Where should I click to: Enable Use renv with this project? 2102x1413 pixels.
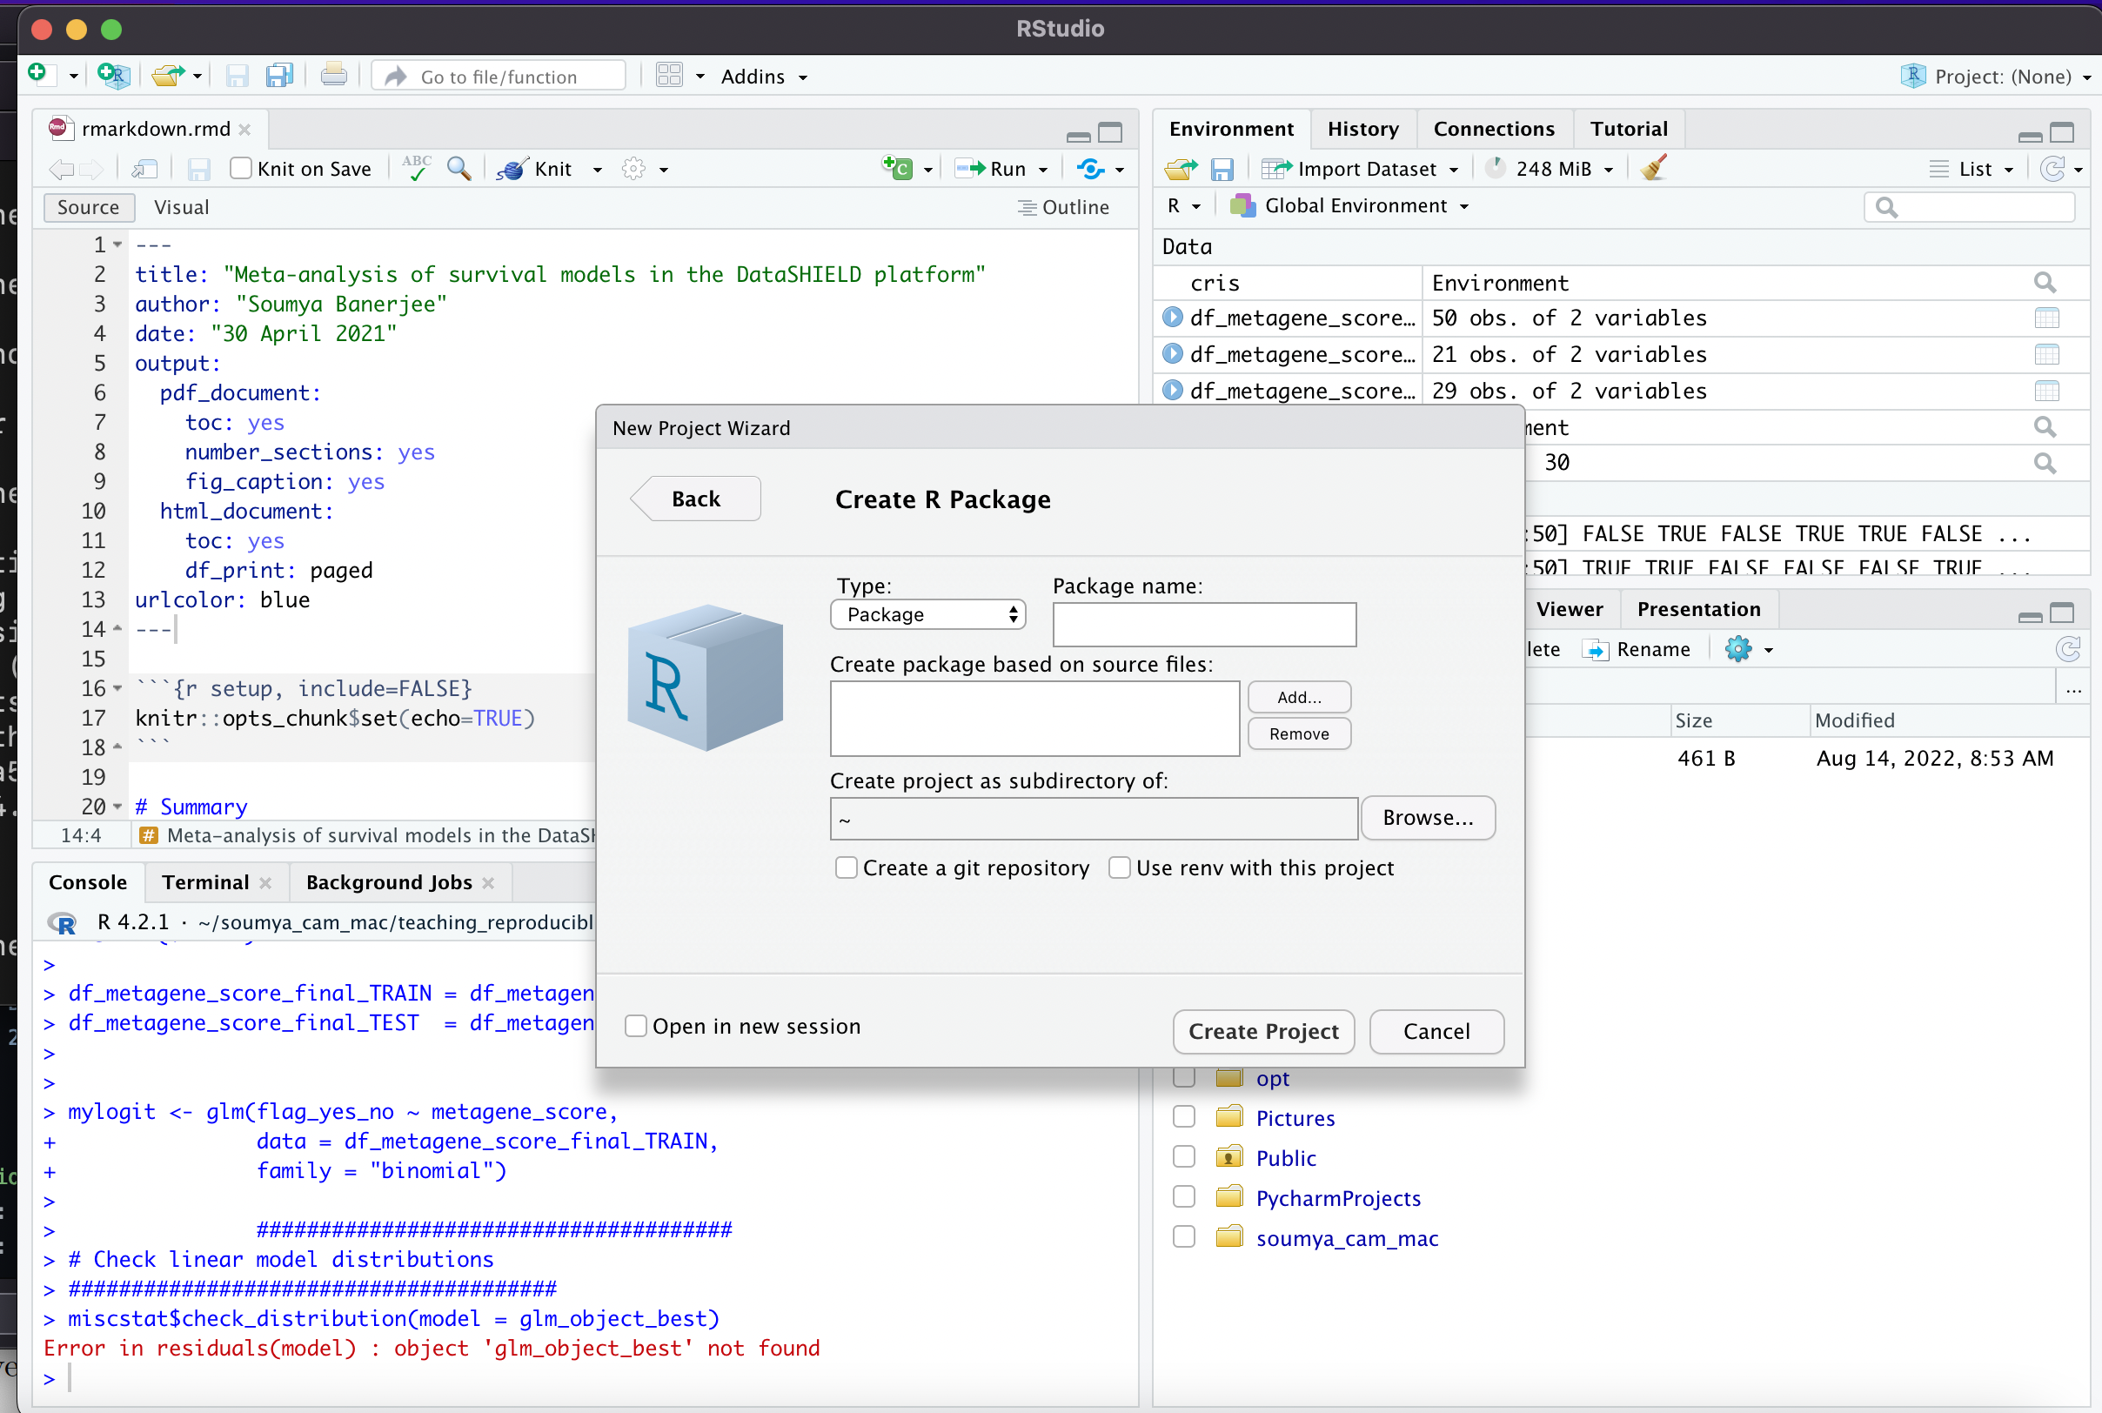click(1120, 867)
